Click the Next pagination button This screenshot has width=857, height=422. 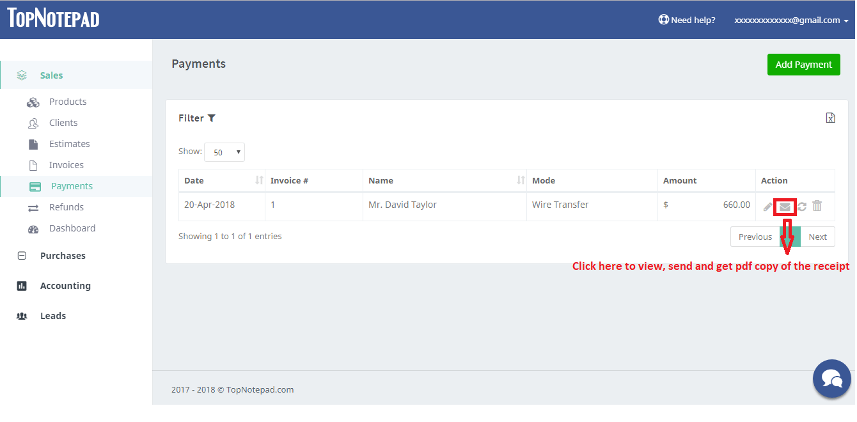pos(817,237)
